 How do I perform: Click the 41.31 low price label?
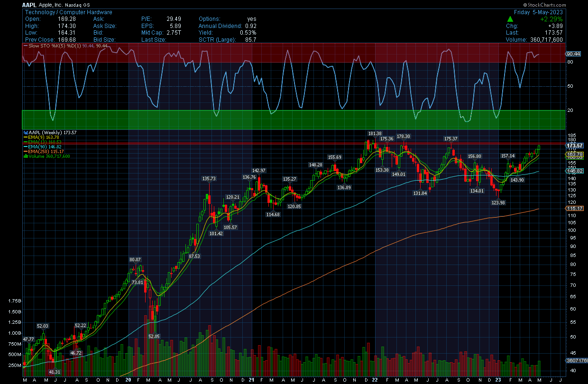55,372
